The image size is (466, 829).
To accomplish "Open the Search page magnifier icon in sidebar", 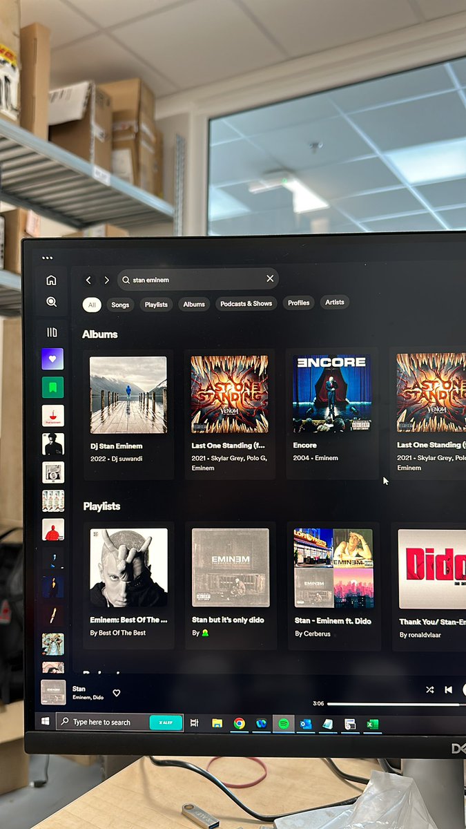I will tap(51, 302).
